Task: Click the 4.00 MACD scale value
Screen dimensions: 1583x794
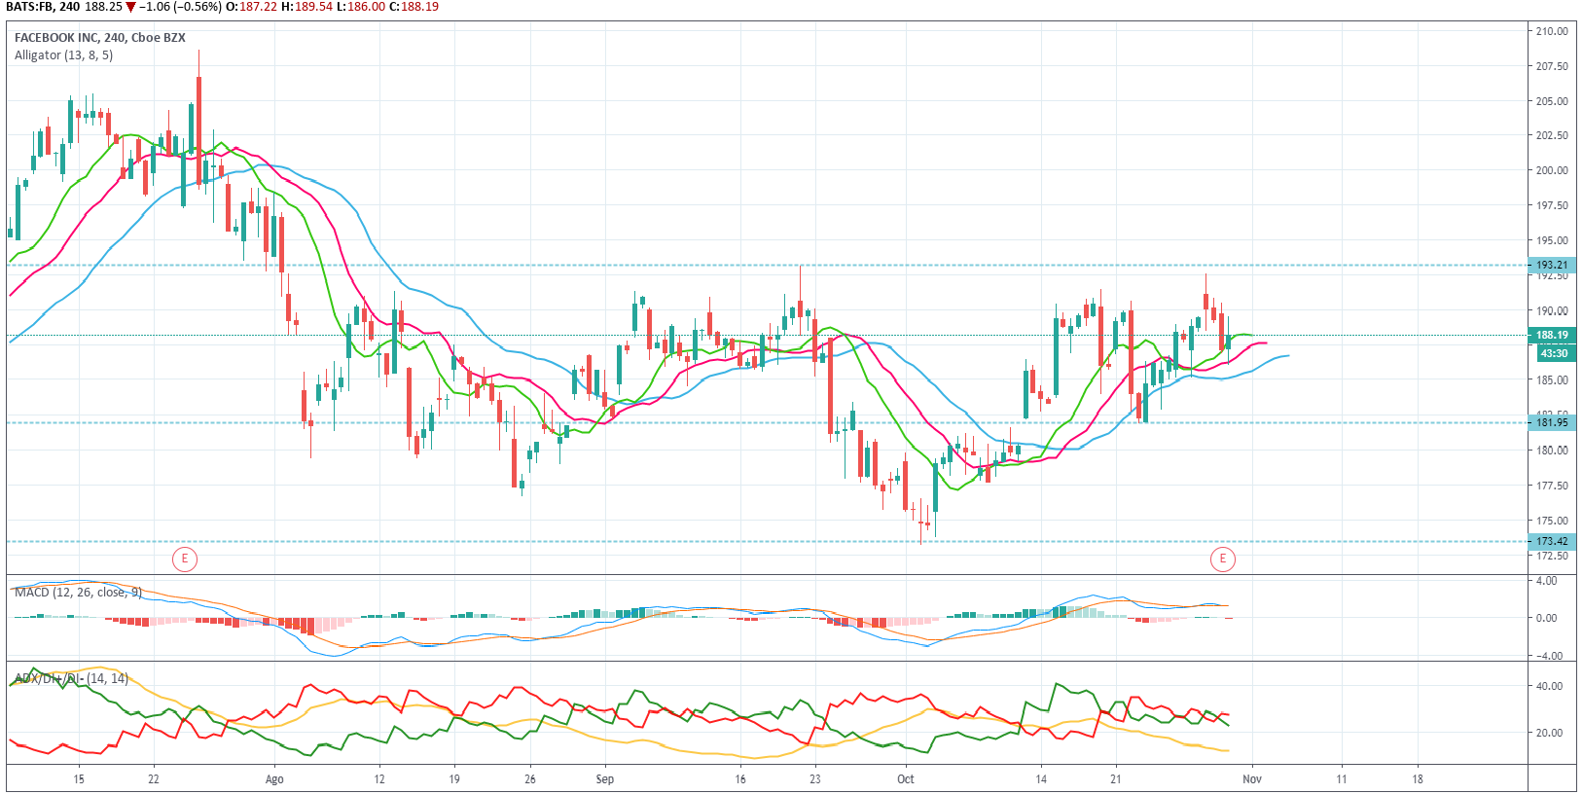Action: [x=1546, y=581]
